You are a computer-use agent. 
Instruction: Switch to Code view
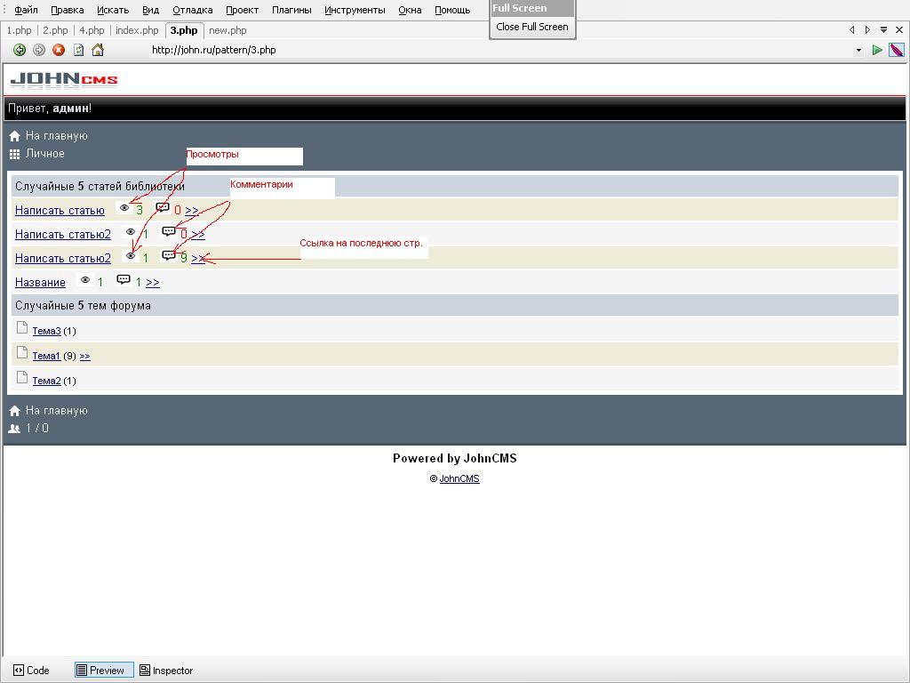pyautogui.click(x=31, y=671)
